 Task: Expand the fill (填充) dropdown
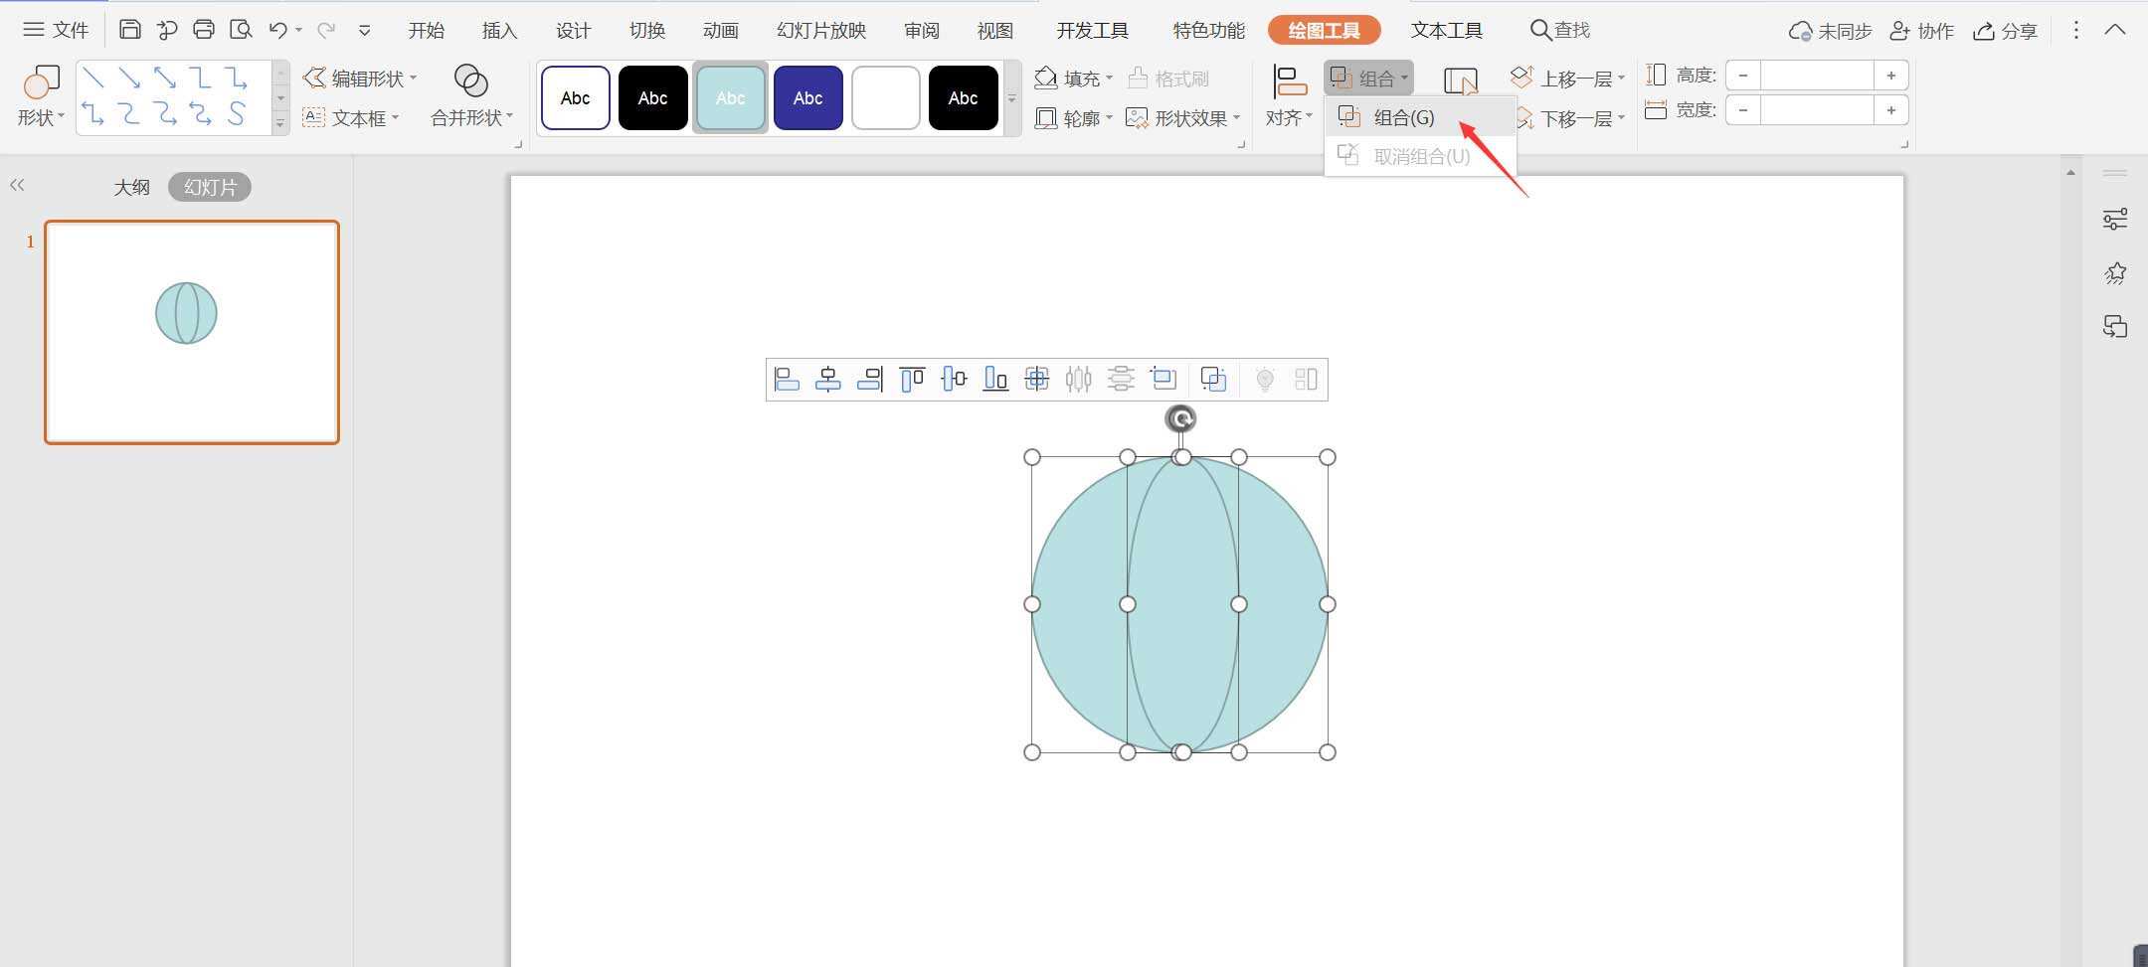coord(1074,79)
